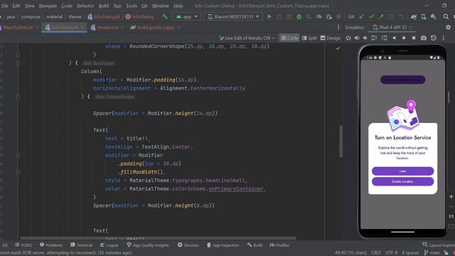The image size is (455, 256).
Task: Click the Make Project hammer icon
Action: 165,16
